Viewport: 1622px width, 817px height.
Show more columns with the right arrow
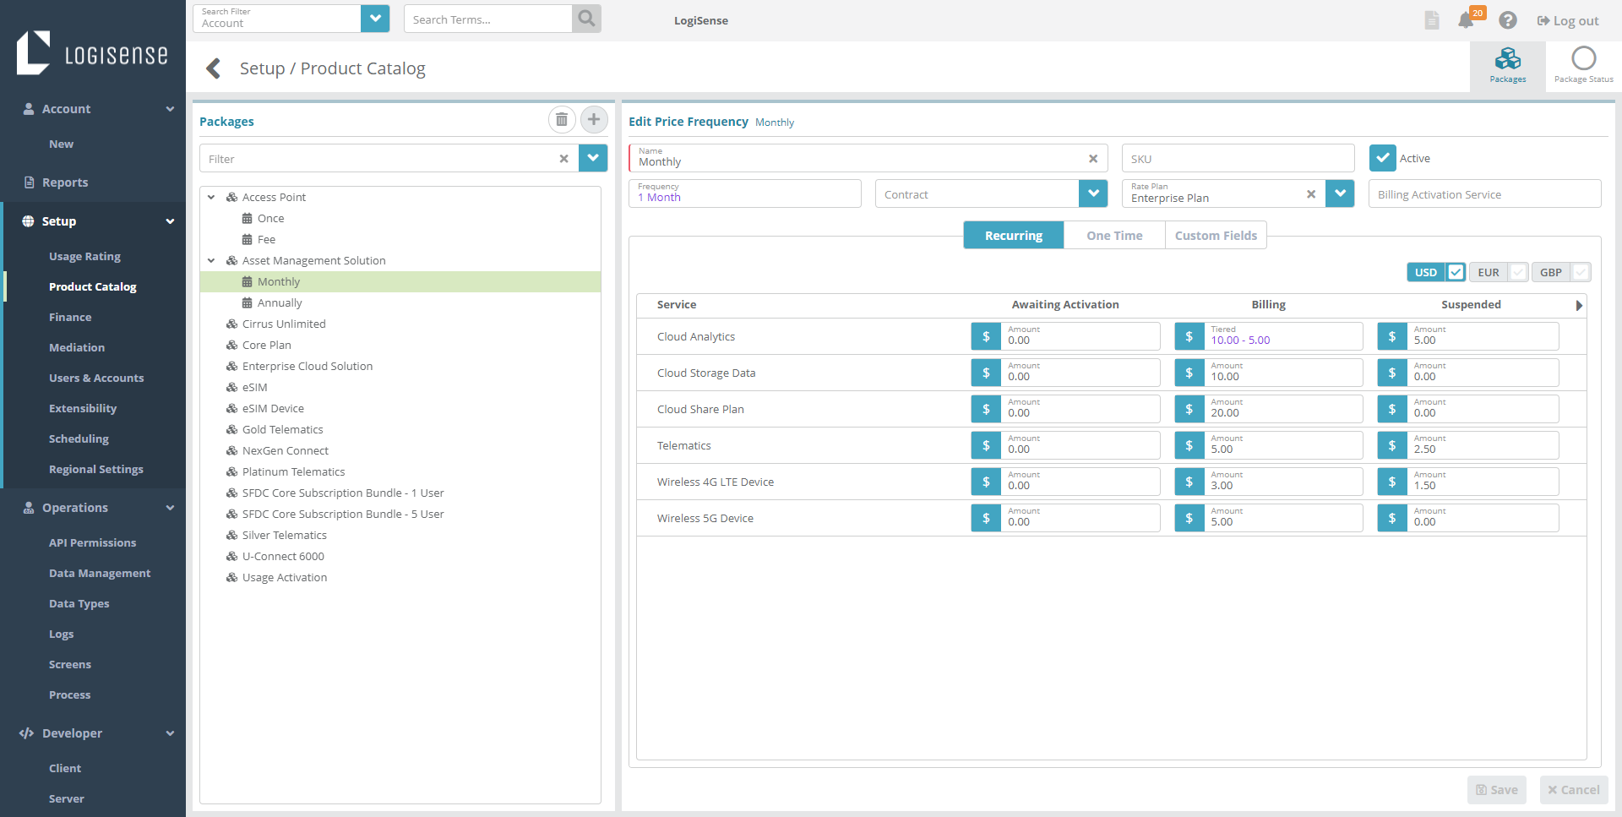pyautogui.click(x=1579, y=305)
